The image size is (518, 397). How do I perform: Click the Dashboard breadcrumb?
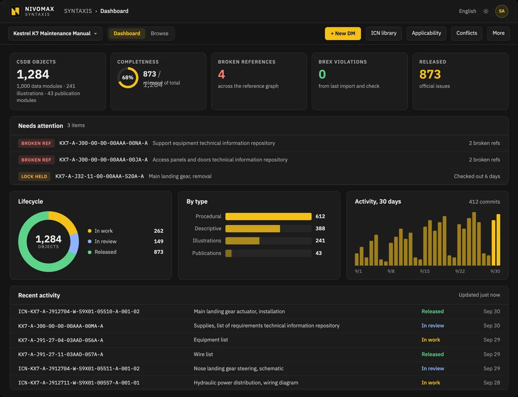tap(114, 11)
